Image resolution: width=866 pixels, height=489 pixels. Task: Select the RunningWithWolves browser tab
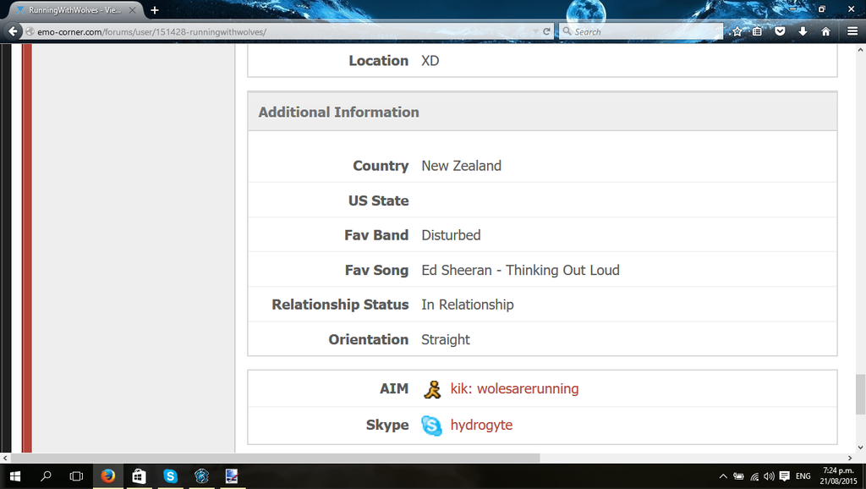tap(74, 10)
